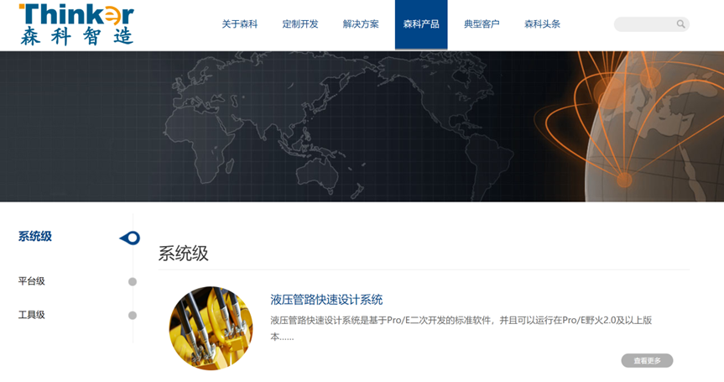Go to 解决方案 in navigation

pos(361,24)
